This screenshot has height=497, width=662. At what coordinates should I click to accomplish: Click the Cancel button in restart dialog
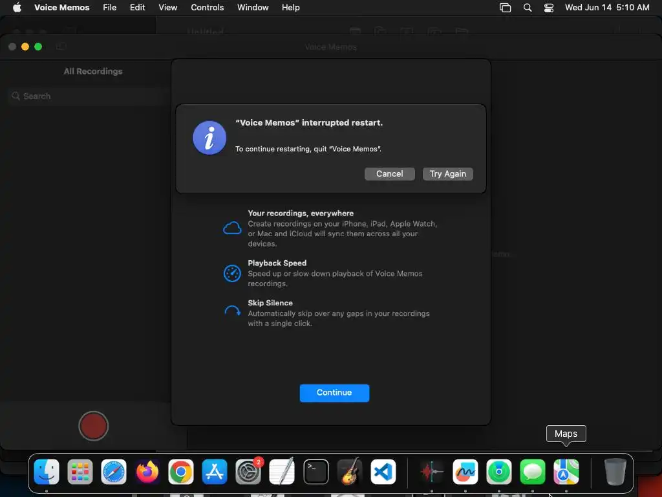pyautogui.click(x=389, y=173)
